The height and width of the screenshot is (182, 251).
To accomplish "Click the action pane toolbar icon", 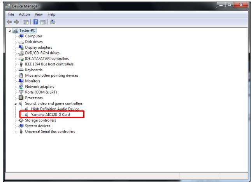I will click(43, 22).
